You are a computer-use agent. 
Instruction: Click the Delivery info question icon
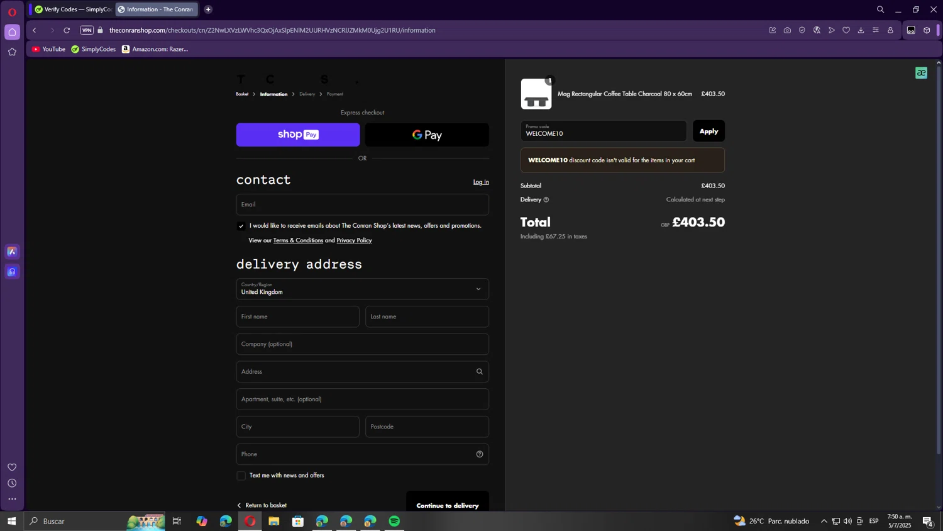tap(546, 200)
